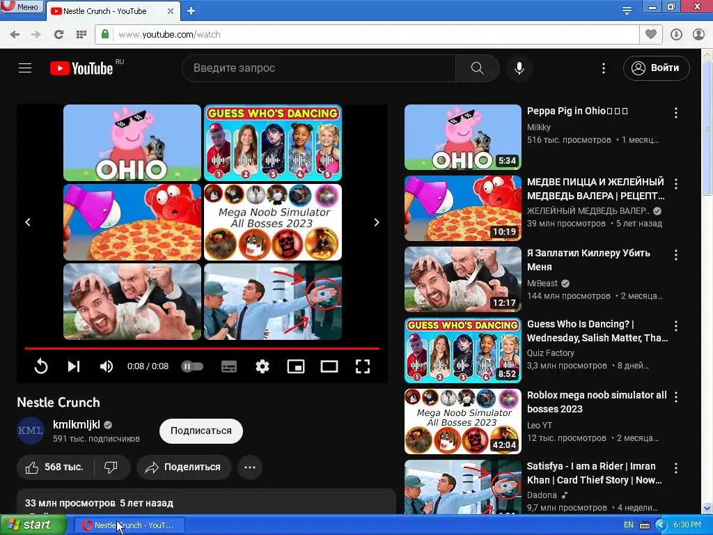
Task: Seek on the red video progress bar
Action: pos(202,348)
